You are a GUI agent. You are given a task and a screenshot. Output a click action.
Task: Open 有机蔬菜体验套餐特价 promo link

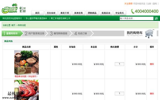tap(12, 19)
